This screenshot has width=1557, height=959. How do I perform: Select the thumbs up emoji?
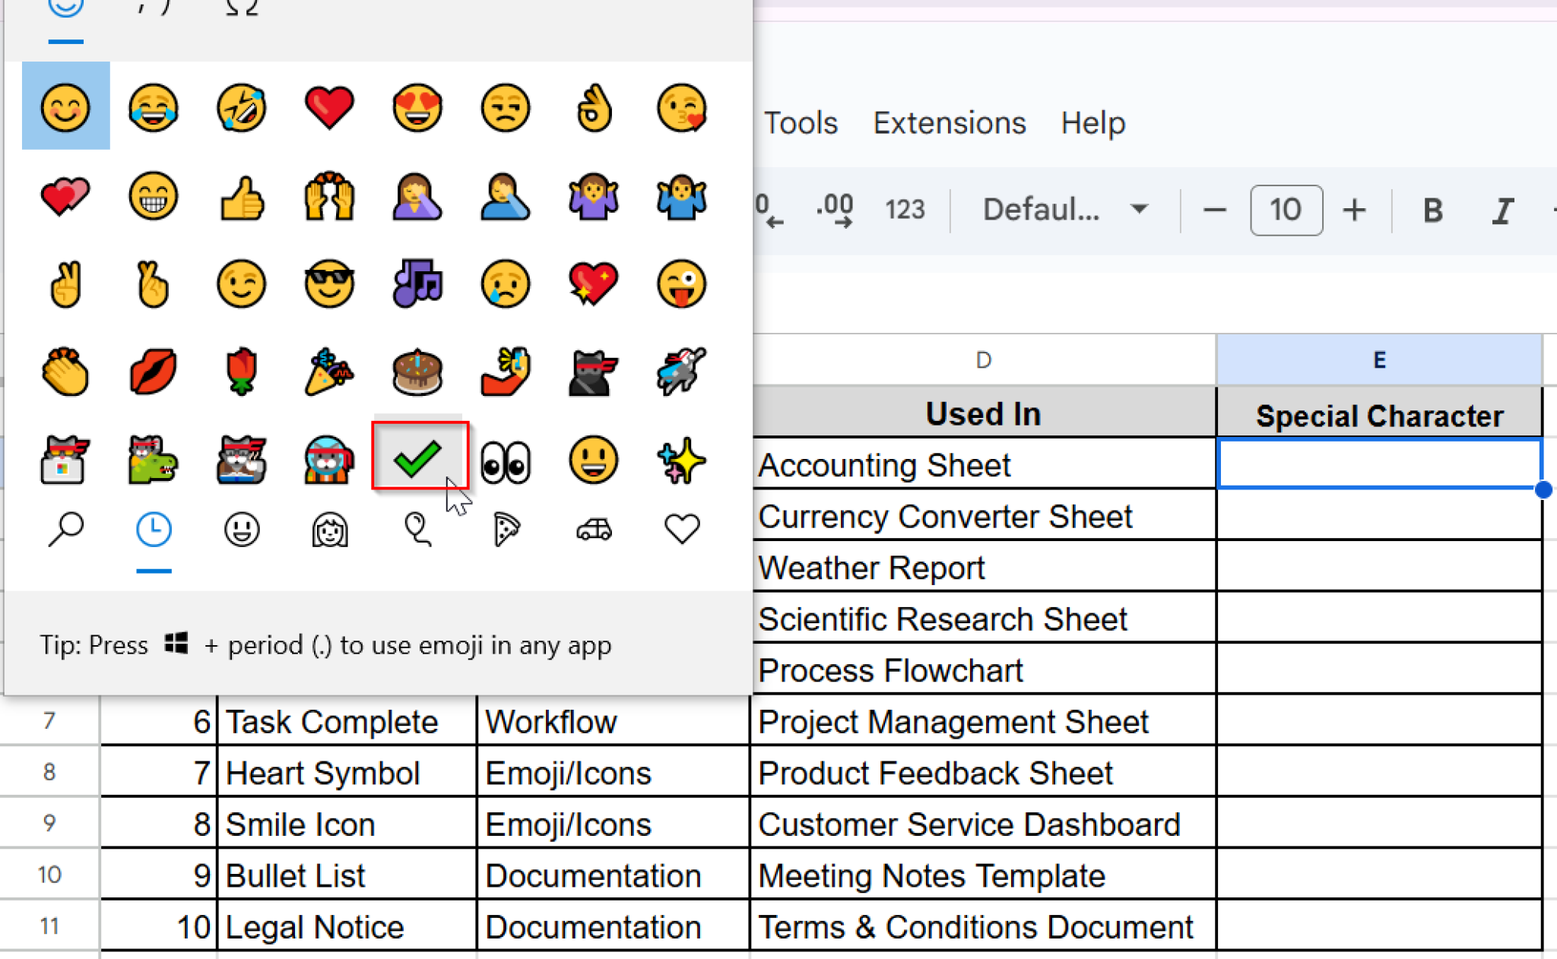[241, 196]
